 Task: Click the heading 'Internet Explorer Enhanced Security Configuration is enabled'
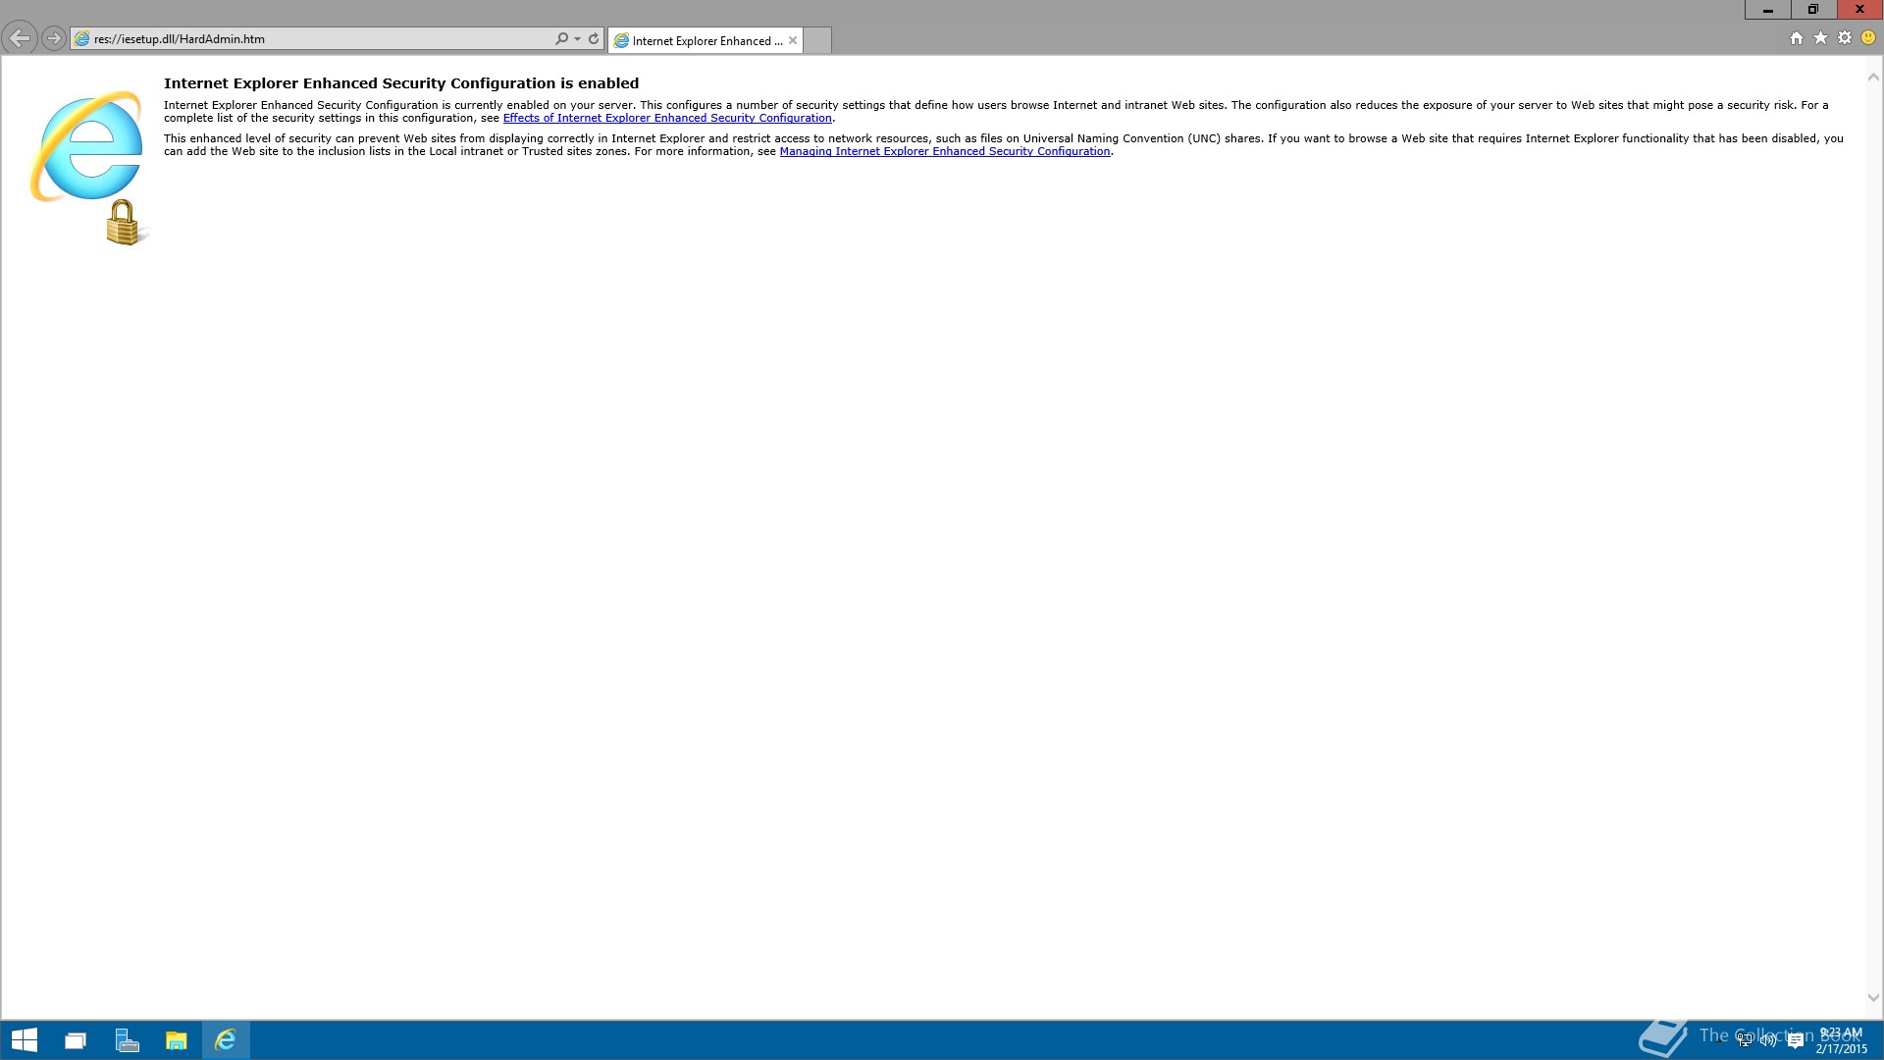tap(401, 83)
